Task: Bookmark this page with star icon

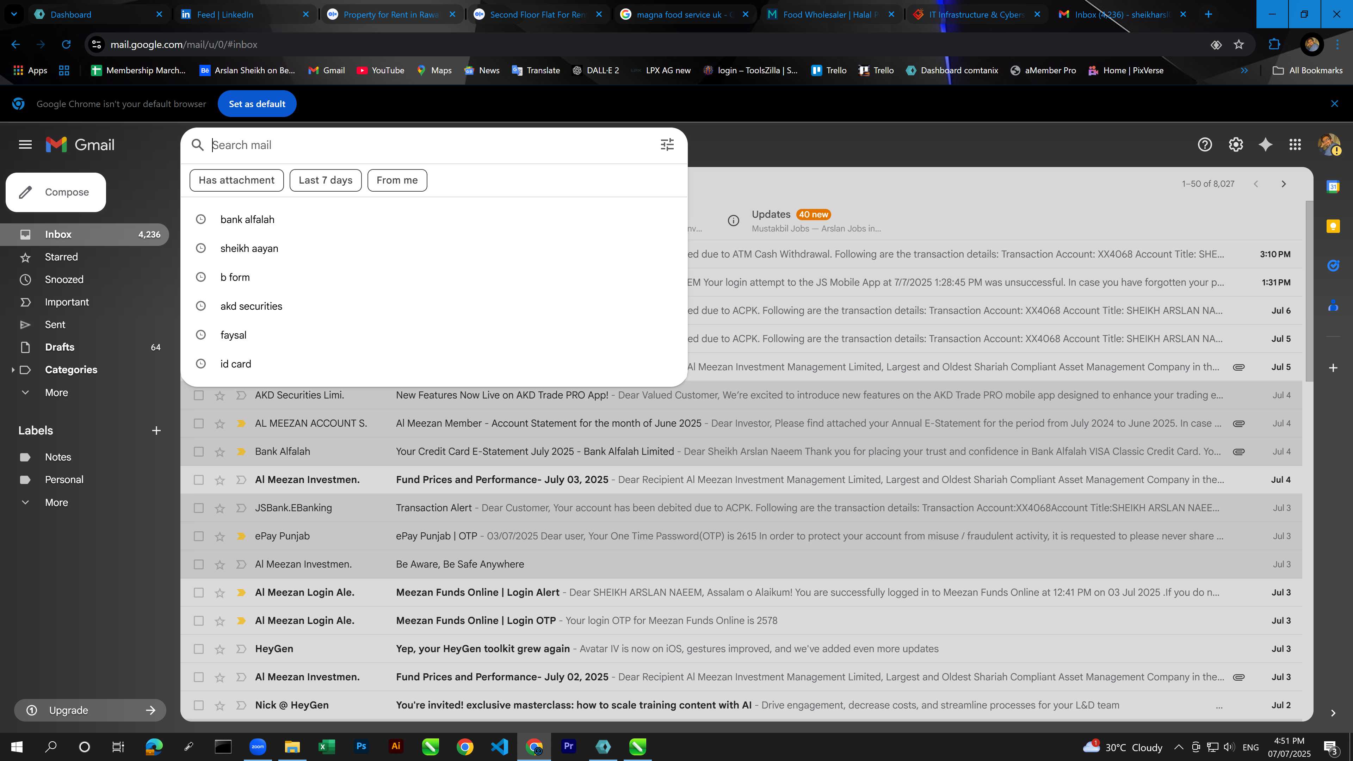Action: tap(1239, 45)
